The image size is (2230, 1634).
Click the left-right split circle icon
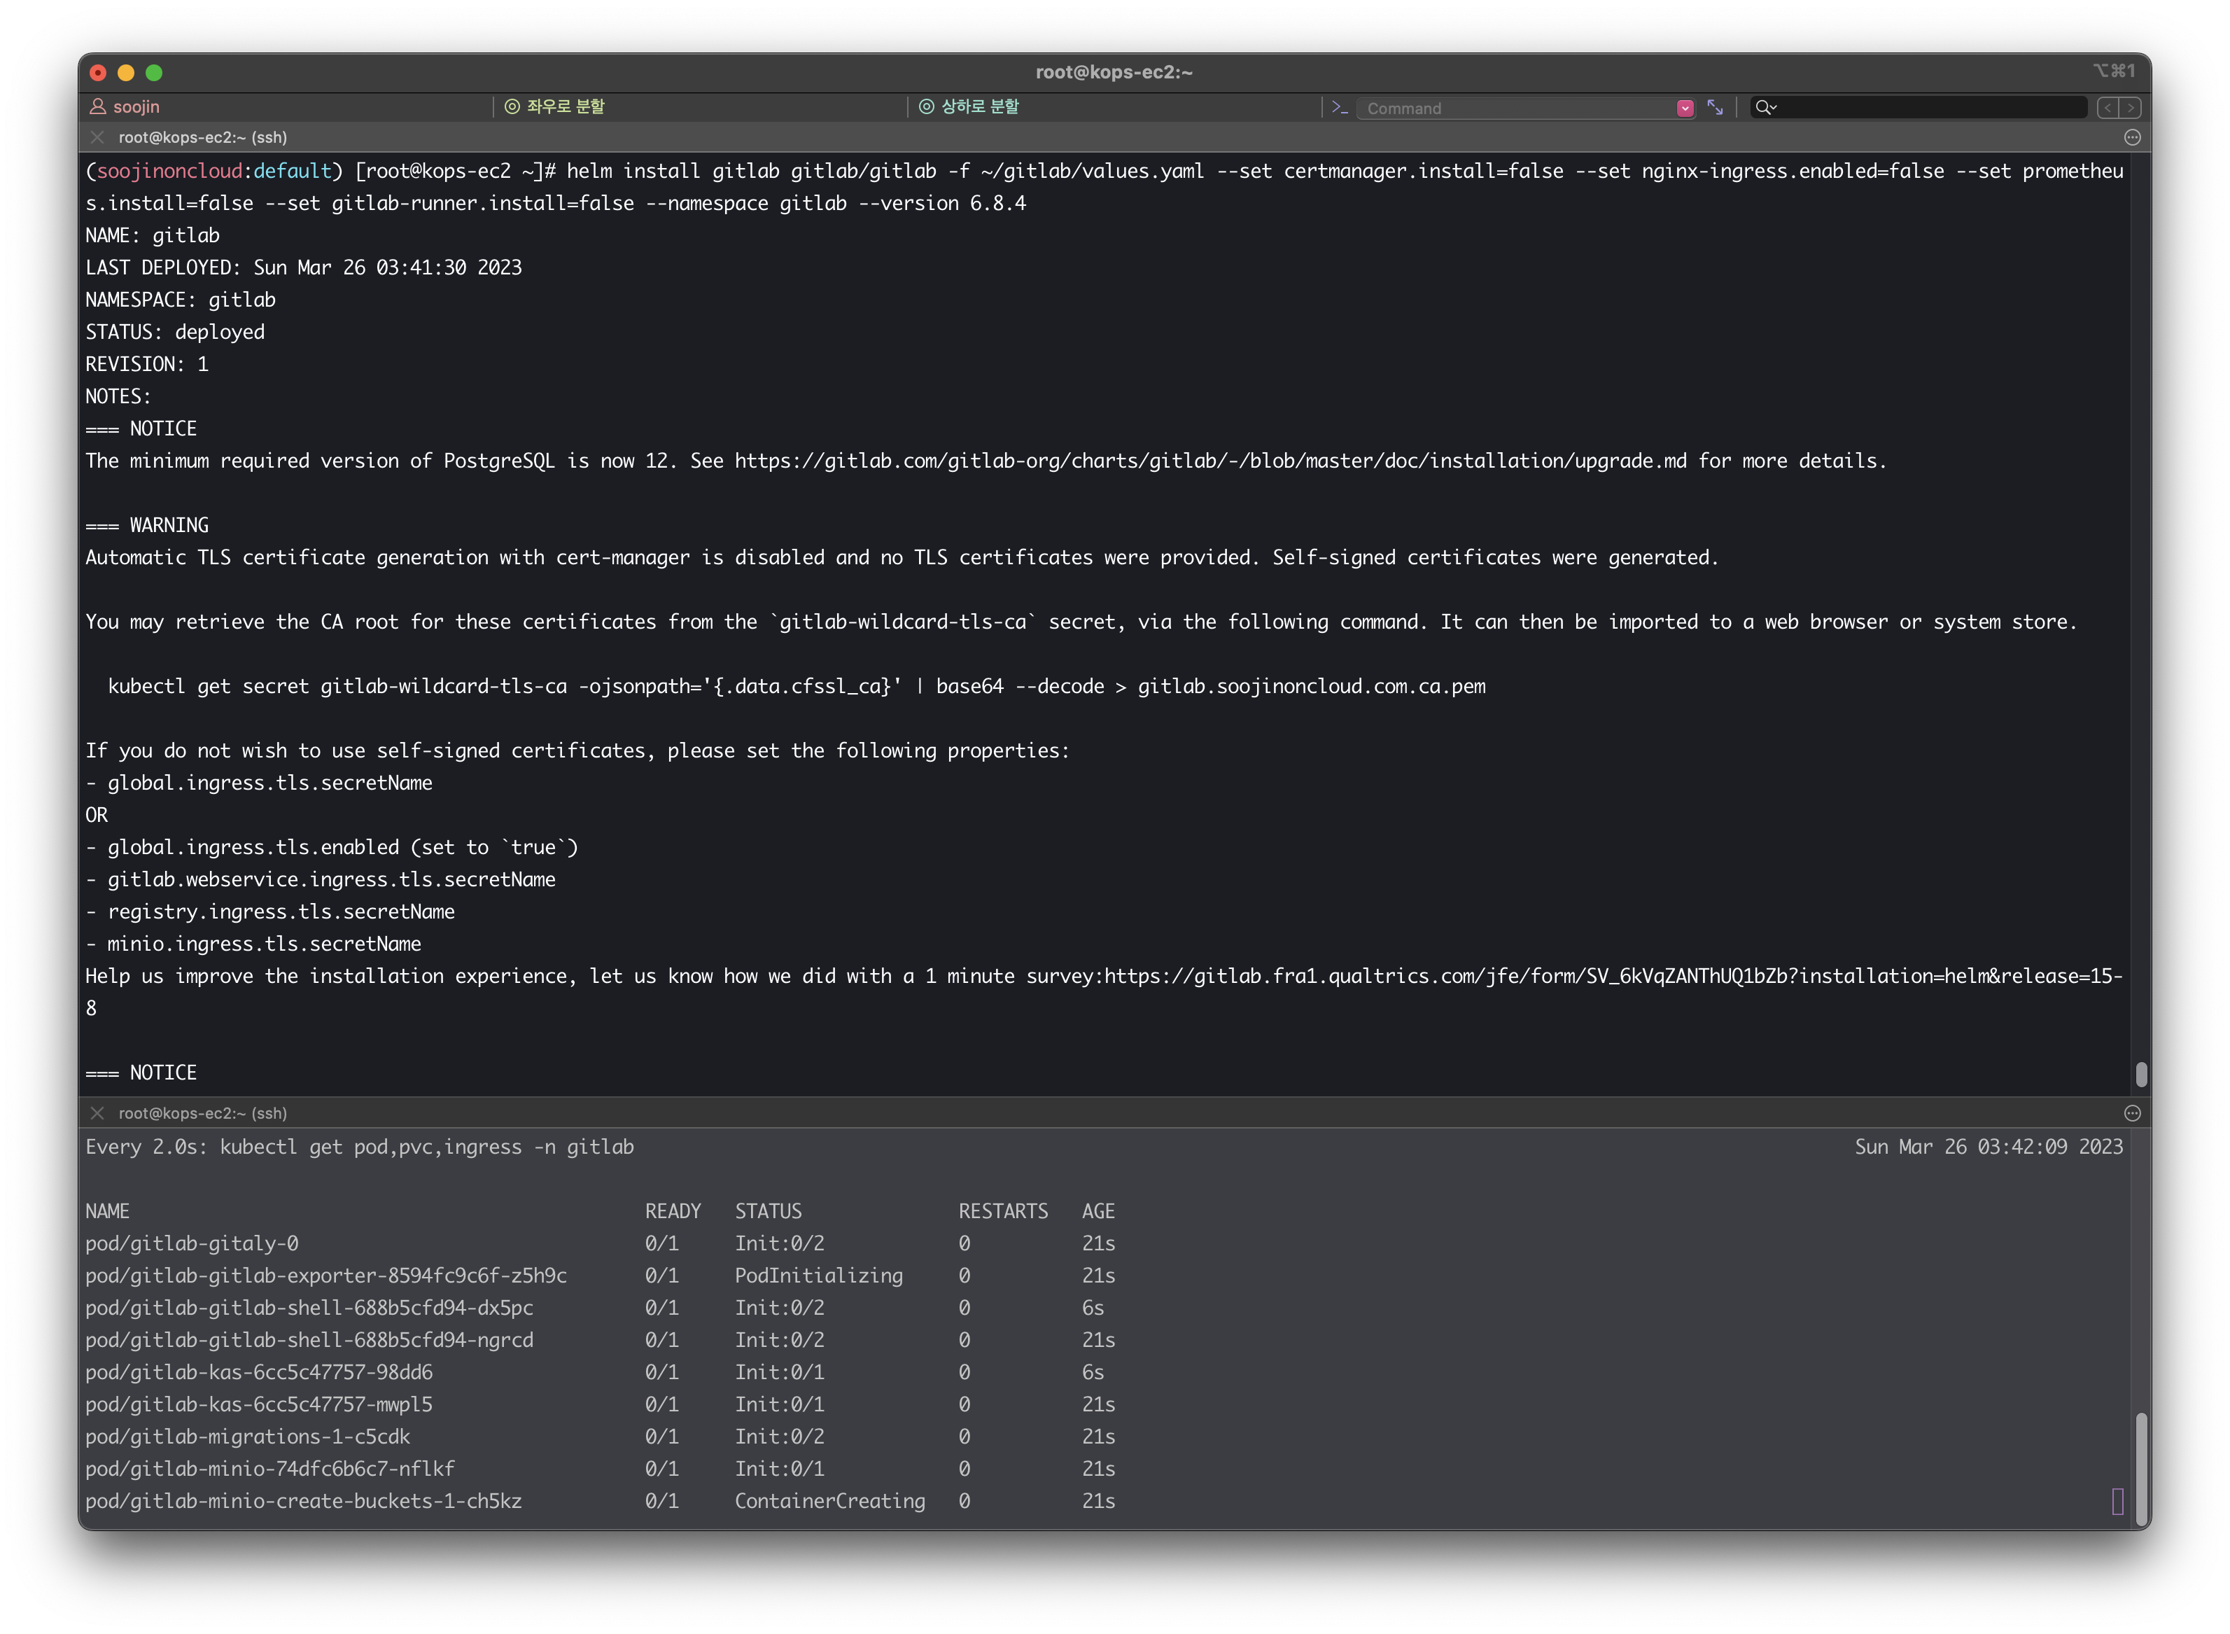click(512, 106)
